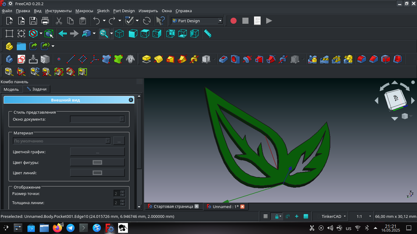Set isometric view cube icon

pos(119,34)
